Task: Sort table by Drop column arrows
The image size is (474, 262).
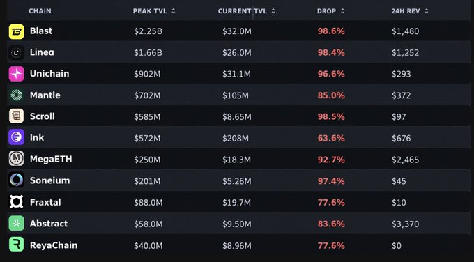Action: tap(342, 11)
